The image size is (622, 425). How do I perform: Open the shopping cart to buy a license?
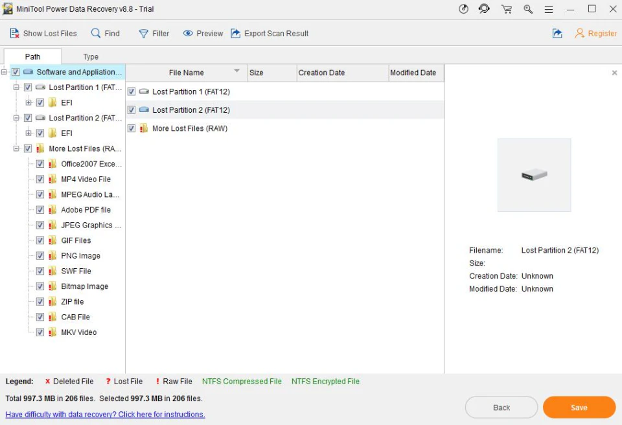(507, 9)
